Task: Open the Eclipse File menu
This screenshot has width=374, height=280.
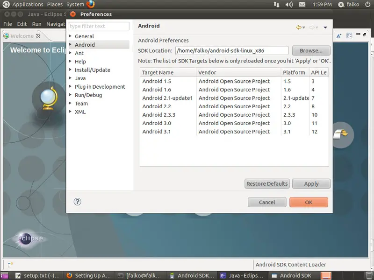Action: tap(7, 24)
